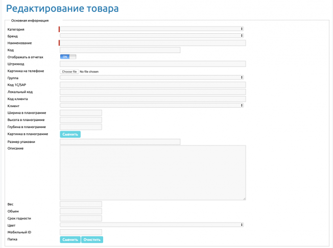The image size is (333, 248).
Task: Open the Категория dropdown
Action: click(x=152, y=29)
